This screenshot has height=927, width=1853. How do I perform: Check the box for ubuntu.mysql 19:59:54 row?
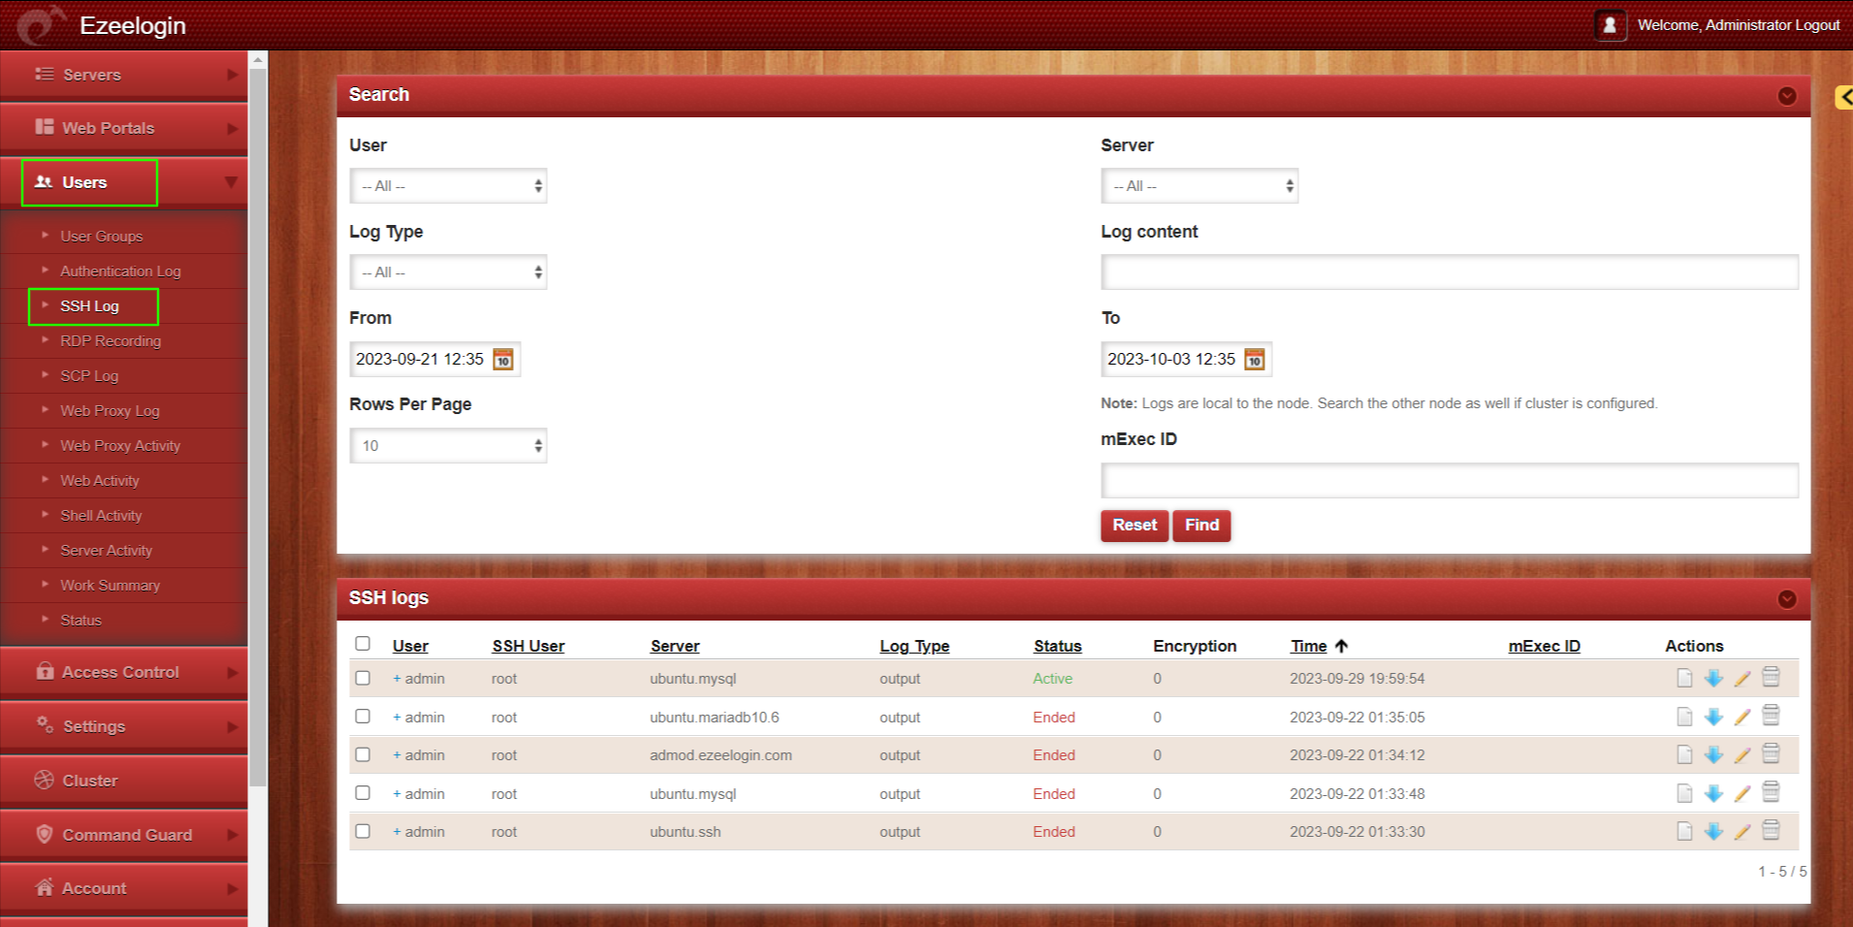point(363,678)
